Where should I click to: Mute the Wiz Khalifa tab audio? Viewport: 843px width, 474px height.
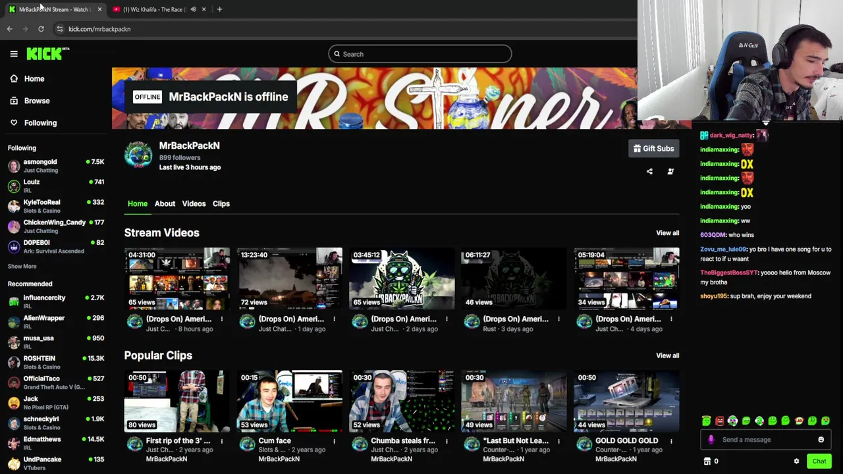pyautogui.click(x=193, y=9)
